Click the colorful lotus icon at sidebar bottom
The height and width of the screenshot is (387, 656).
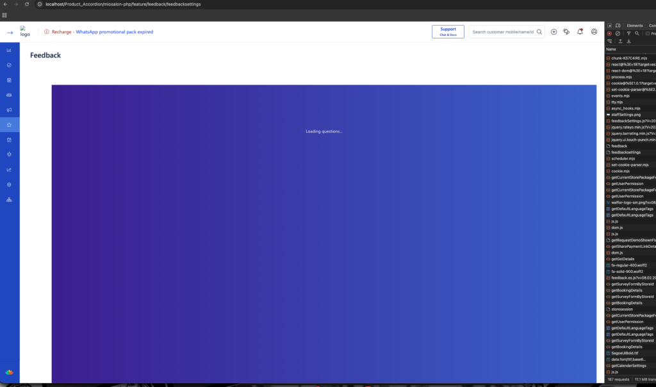(9, 372)
